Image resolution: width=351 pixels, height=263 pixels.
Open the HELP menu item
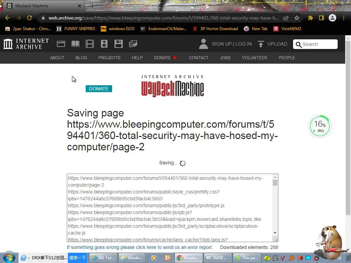(137, 58)
